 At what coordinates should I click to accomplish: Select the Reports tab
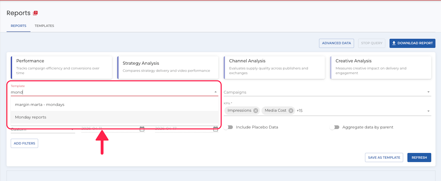tap(19, 26)
